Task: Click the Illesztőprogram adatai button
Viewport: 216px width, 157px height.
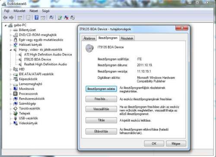Action: [101, 89]
